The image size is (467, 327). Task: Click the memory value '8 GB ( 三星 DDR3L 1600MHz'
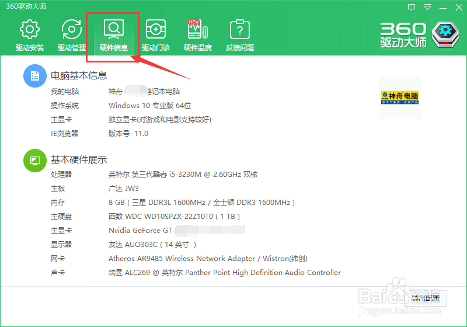(x=157, y=203)
